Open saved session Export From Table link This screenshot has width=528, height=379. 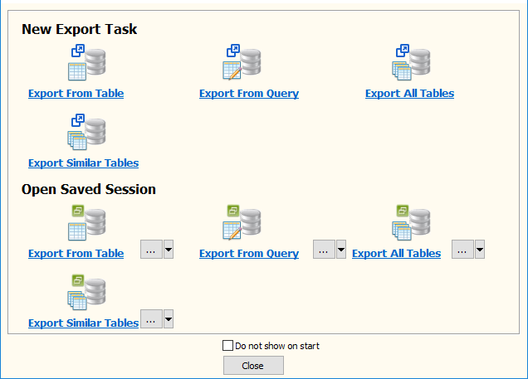click(76, 253)
